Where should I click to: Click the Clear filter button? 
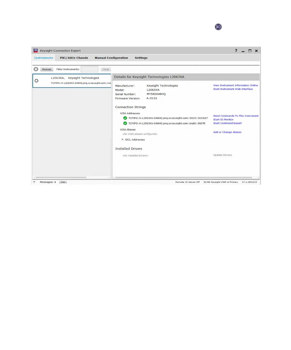tap(106, 69)
